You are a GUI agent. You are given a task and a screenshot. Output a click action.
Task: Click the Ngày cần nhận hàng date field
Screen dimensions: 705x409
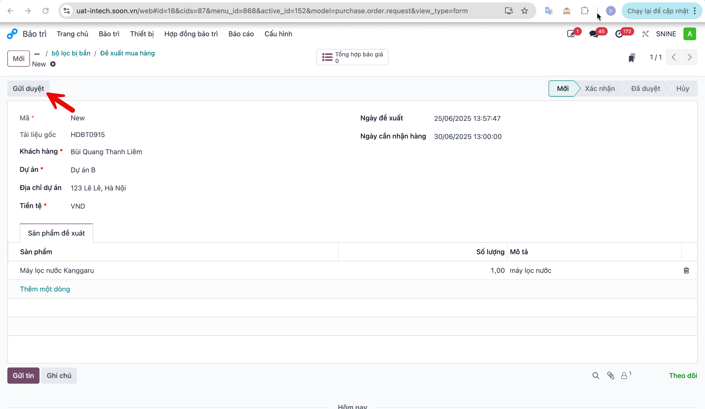tap(467, 137)
